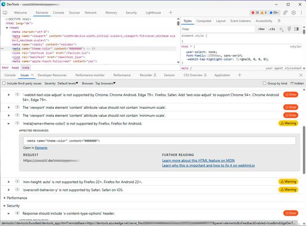Viewport: 306px width, 226px height.
Task: Click Error badge for minimum-scale issue
Action: coord(291,115)
